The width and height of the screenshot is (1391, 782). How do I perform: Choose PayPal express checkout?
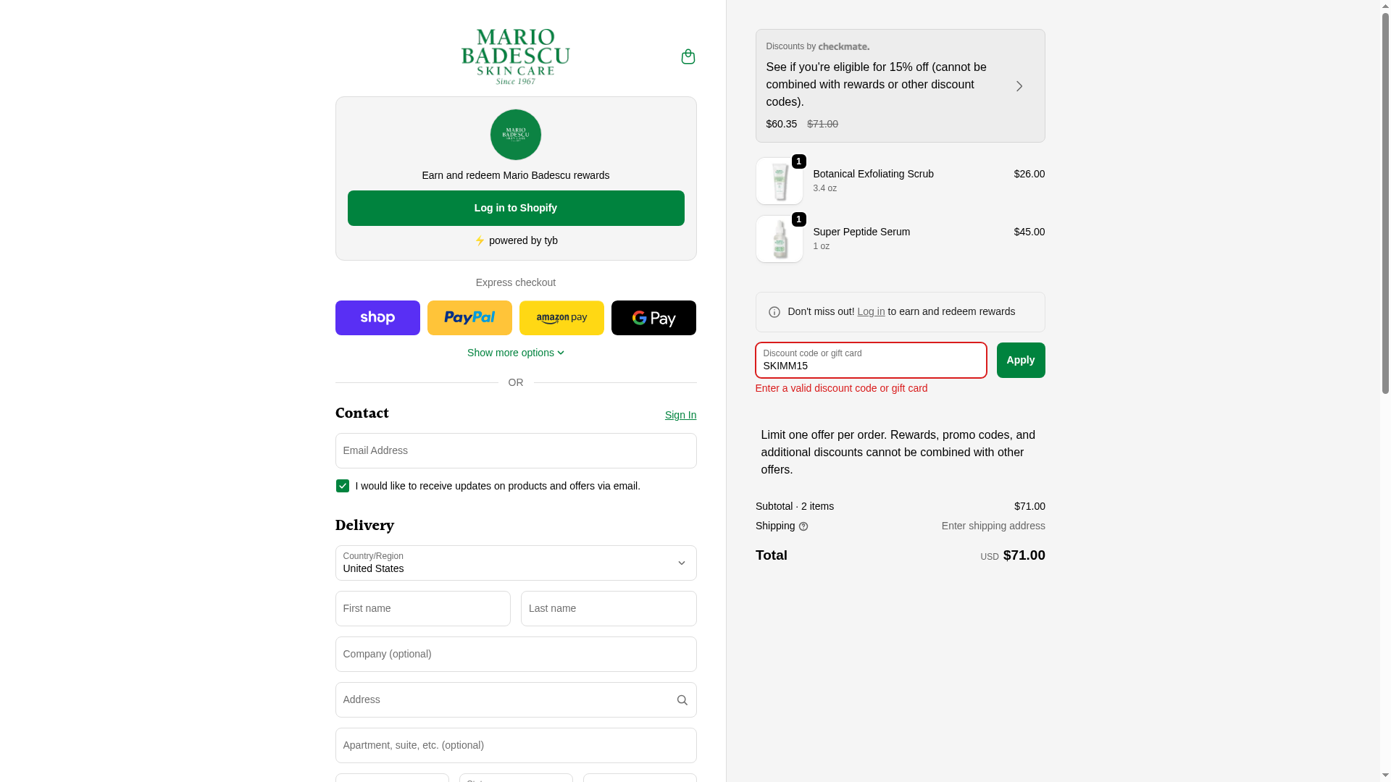tap(469, 318)
